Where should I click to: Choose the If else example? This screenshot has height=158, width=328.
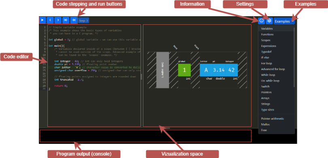[276, 58]
